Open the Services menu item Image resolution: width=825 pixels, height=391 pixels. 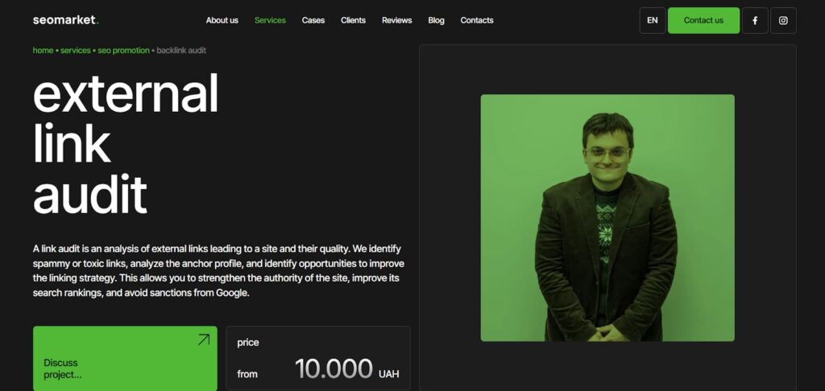tap(270, 20)
